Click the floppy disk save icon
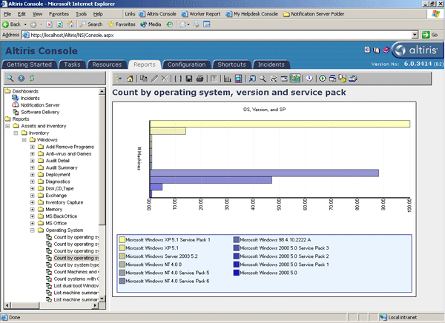Viewport: 445px width, 323px height. 189,79
